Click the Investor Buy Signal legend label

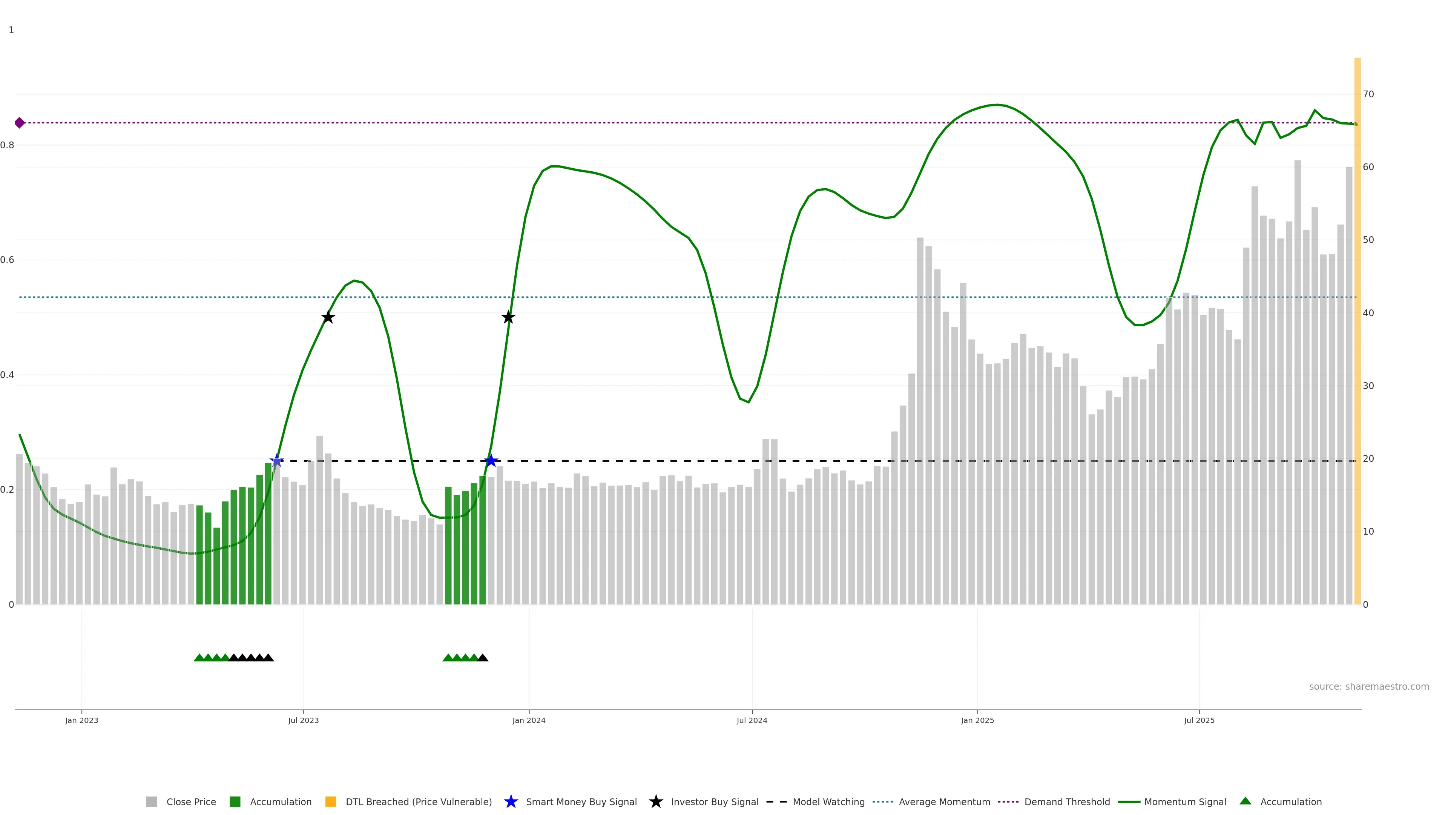point(715,801)
